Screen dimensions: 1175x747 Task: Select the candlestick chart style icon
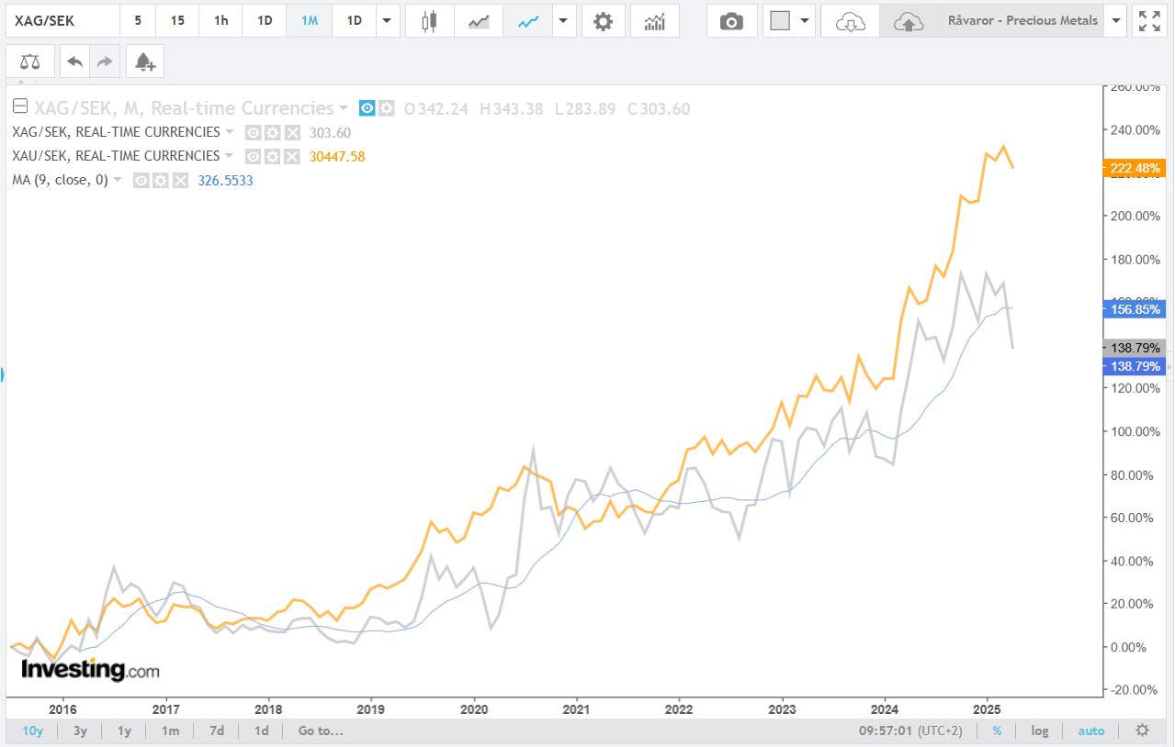tap(427, 21)
